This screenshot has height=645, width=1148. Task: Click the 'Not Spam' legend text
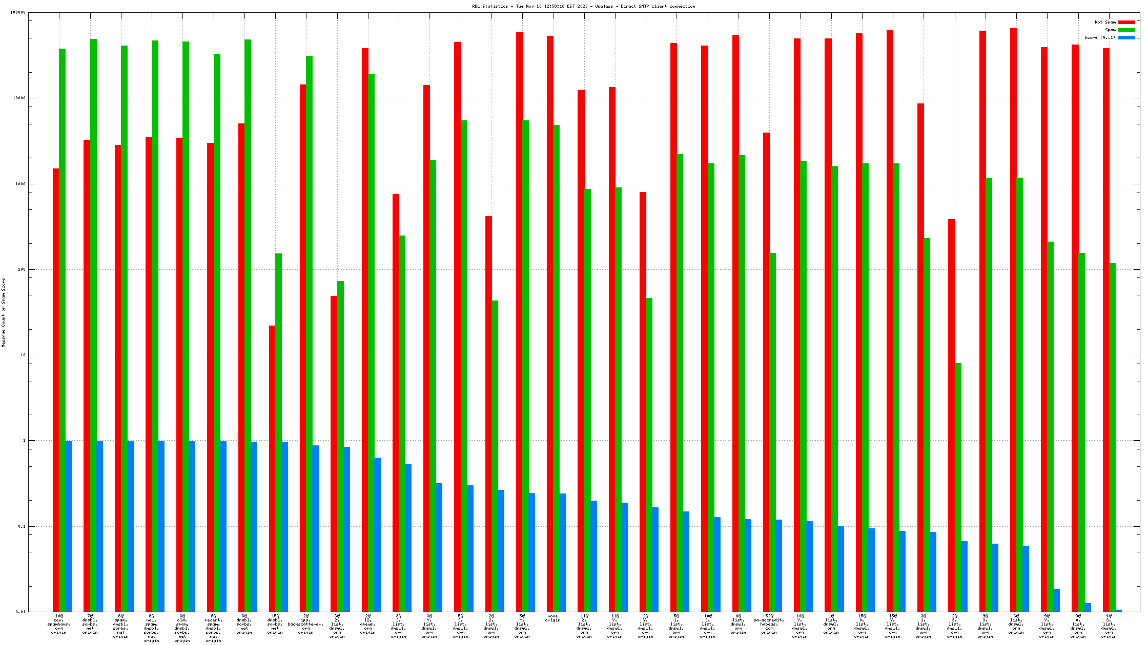click(x=1105, y=22)
